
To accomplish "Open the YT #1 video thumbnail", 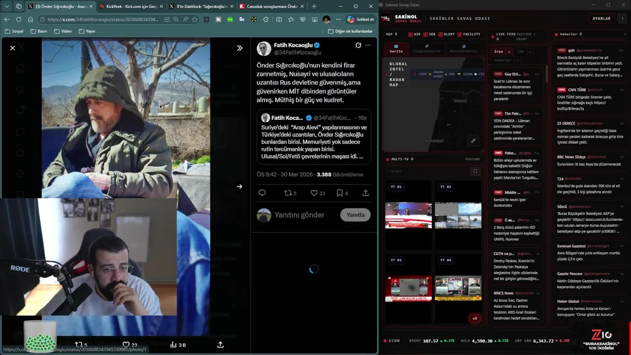I will tap(408, 215).
